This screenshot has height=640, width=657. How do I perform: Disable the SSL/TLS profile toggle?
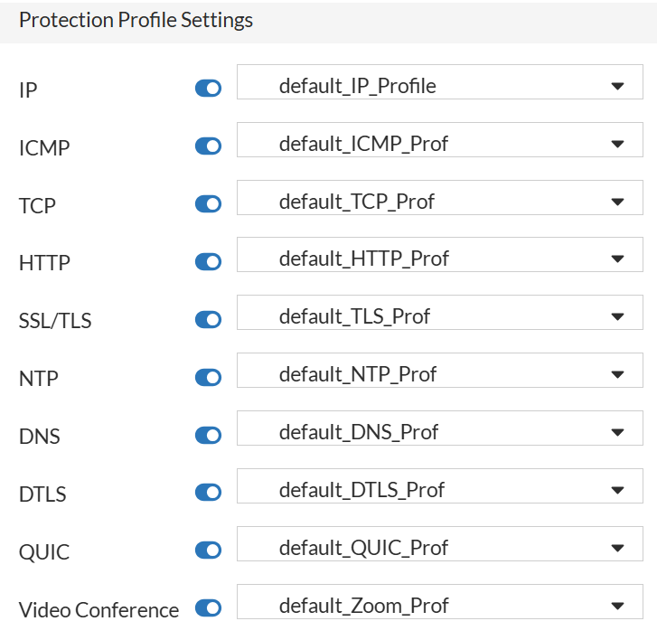click(x=208, y=320)
